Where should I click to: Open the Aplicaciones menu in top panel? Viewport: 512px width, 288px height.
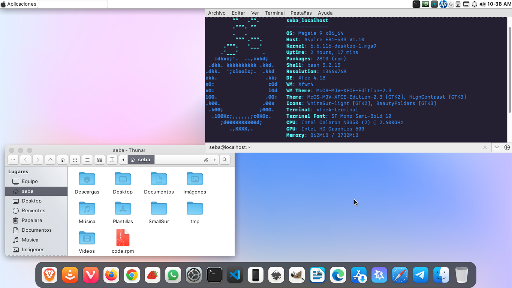pyautogui.click(x=21, y=4)
